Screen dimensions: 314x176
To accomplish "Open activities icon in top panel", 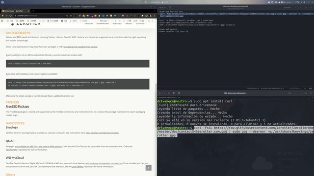I will click(2, 2).
